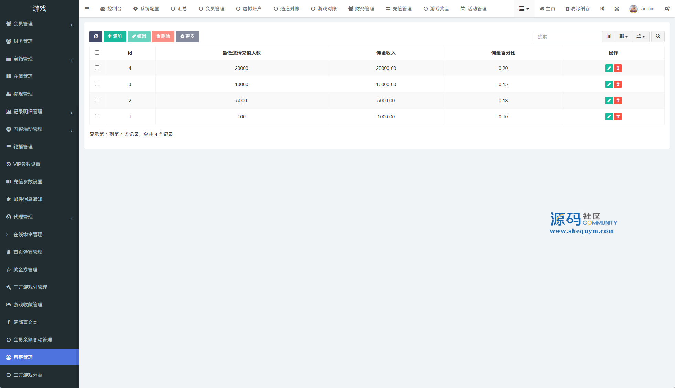Check the select-all header checkbox
Screen dimensions: 675x388
[x=97, y=53]
